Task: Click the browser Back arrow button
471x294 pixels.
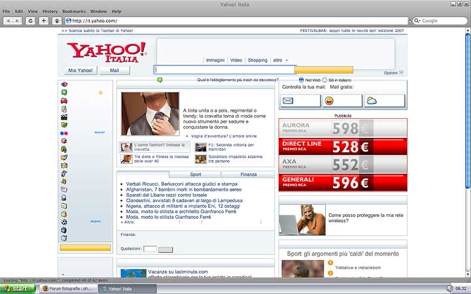Action: pos(8,21)
